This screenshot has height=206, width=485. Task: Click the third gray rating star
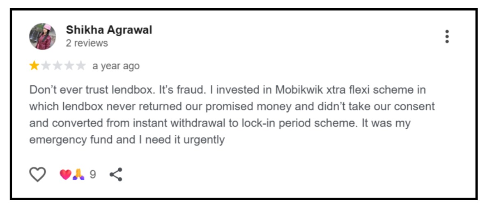pos(57,66)
